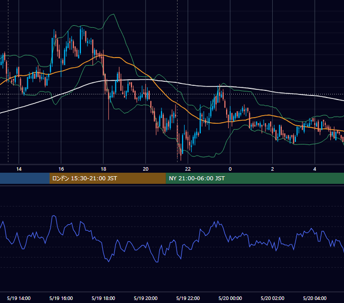344x303 pixels.
Task: Click the 16 hour axis label
Action: point(61,169)
